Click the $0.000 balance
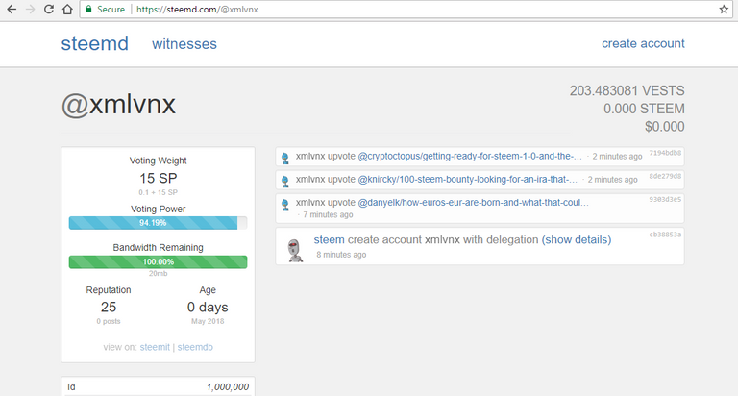Image resolution: width=738 pixels, height=396 pixels. tap(665, 126)
